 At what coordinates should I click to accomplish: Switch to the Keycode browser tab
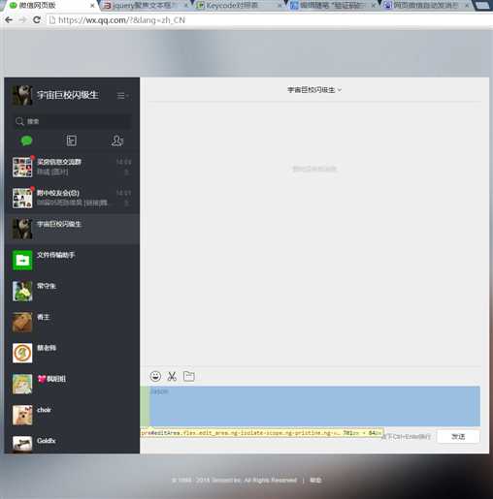pyautogui.click(x=239, y=6)
